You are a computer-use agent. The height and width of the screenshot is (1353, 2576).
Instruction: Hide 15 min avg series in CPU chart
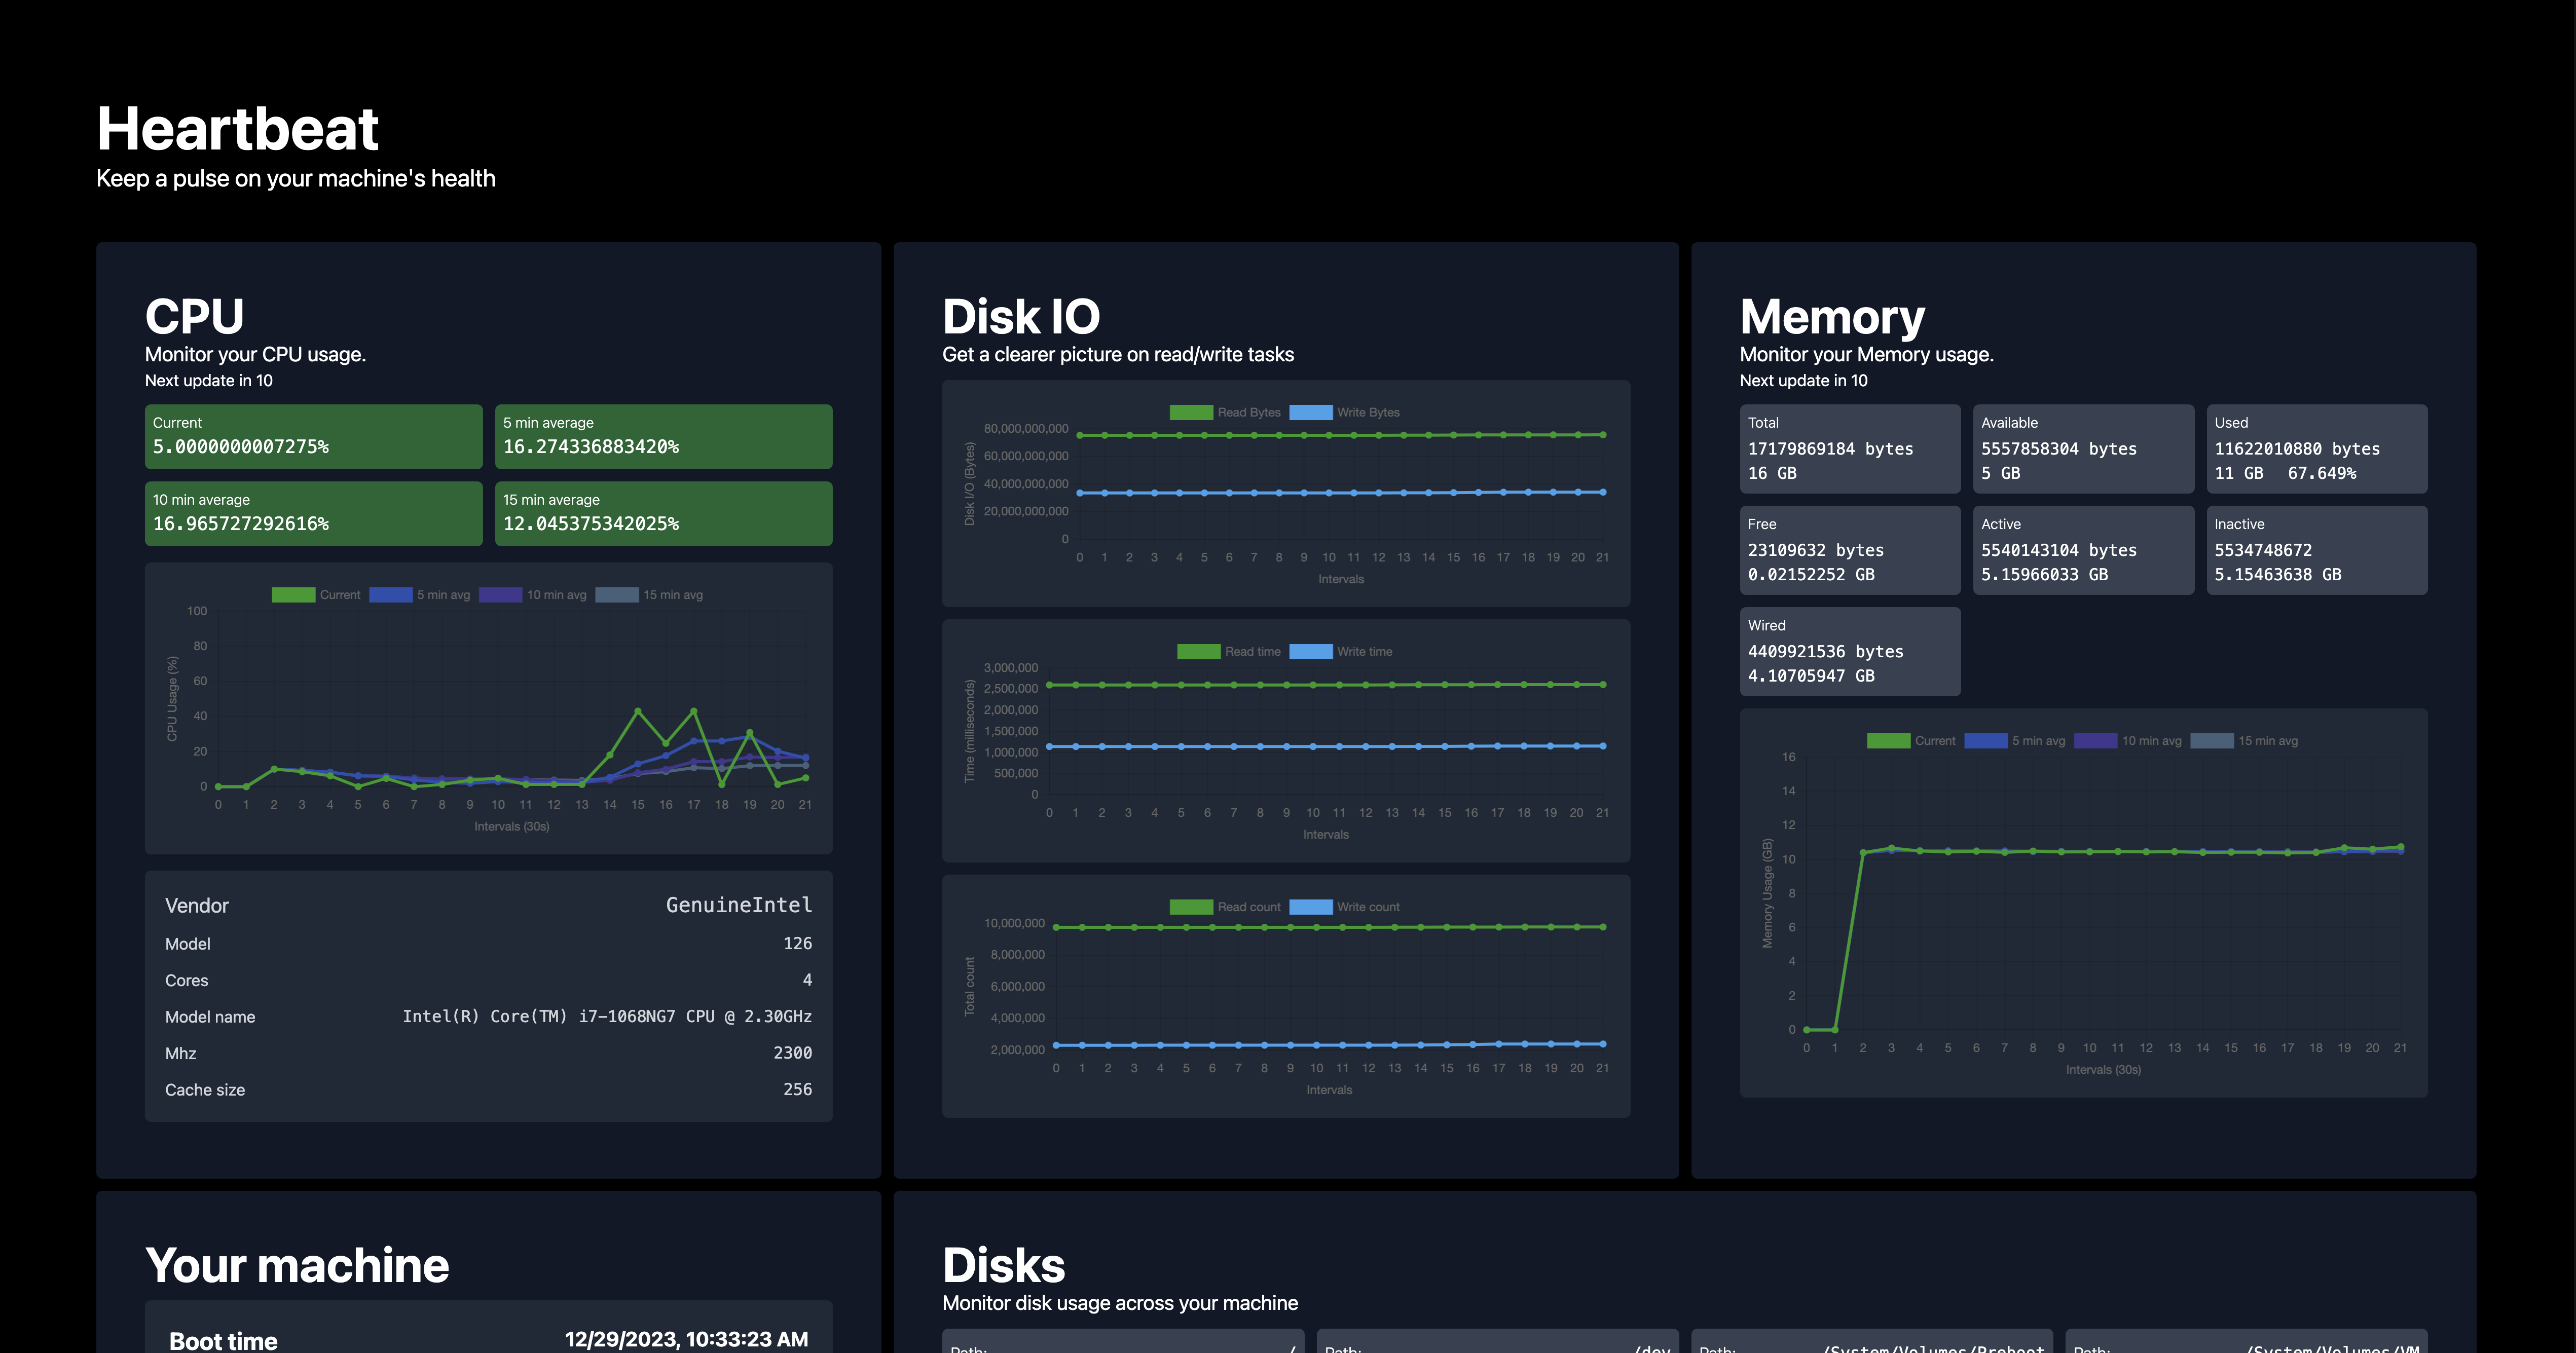click(650, 595)
